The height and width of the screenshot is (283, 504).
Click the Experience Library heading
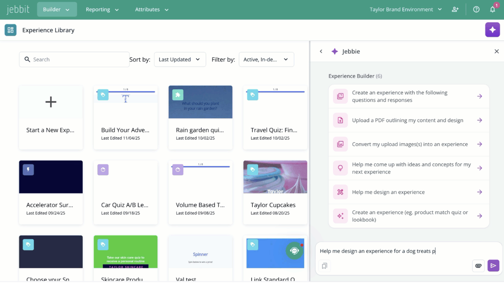48,30
